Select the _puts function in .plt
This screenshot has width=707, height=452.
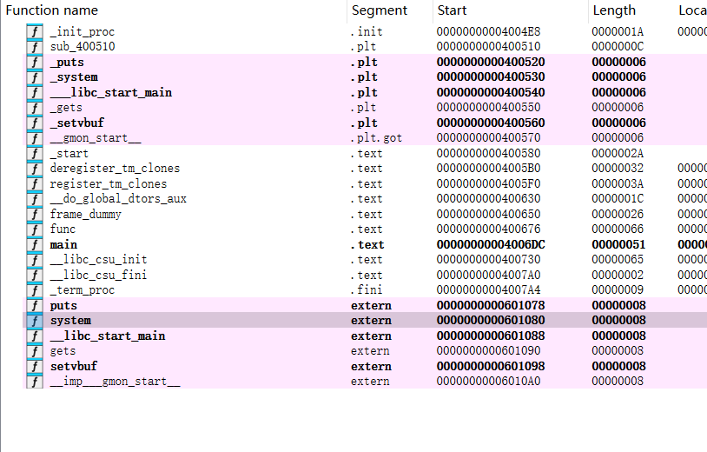pos(67,63)
